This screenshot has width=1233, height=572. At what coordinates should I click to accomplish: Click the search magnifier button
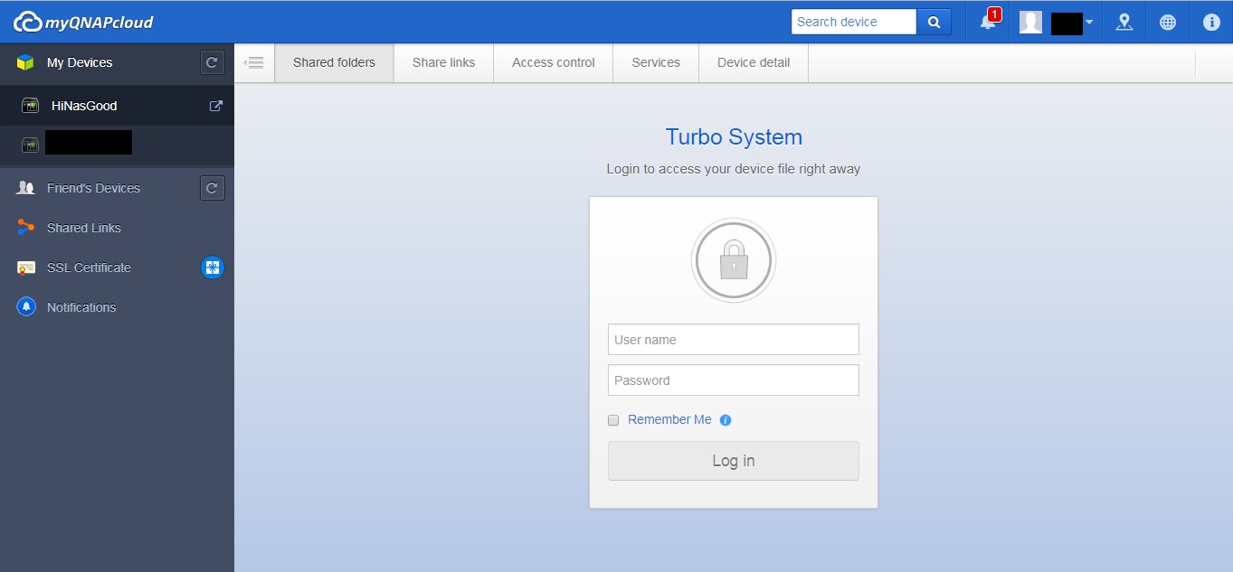(x=934, y=22)
